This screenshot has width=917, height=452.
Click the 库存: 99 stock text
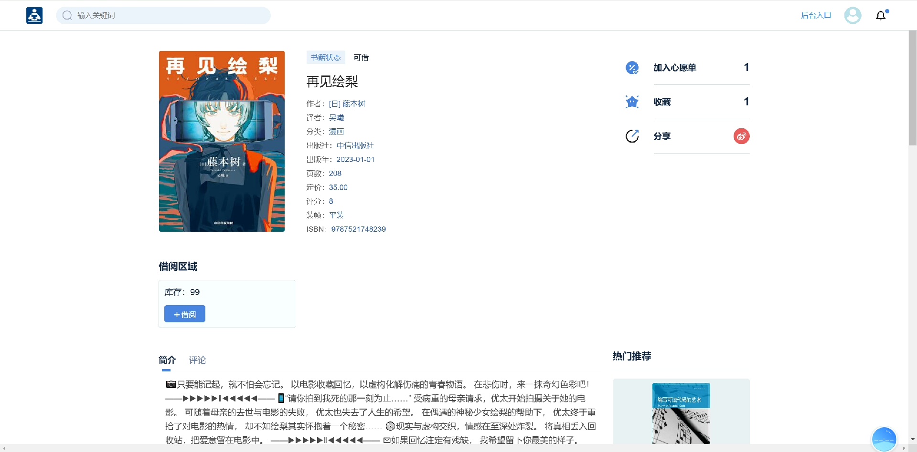click(182, 292)
